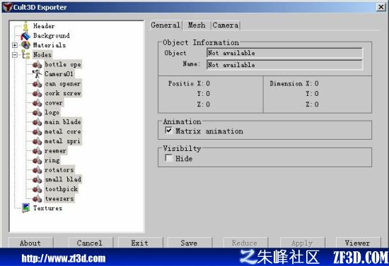Select the Header info icon in tree

[25, 26]
